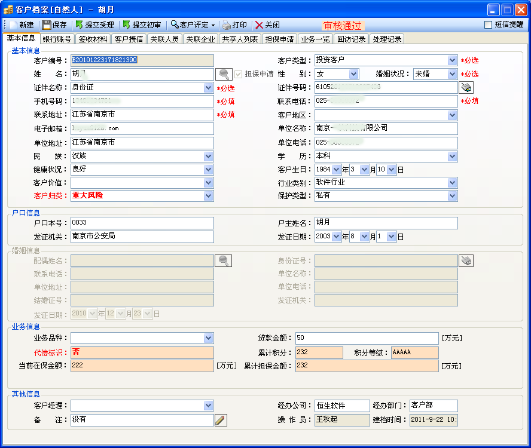Open the 学历 education dropdown

(x=453, y=157)
